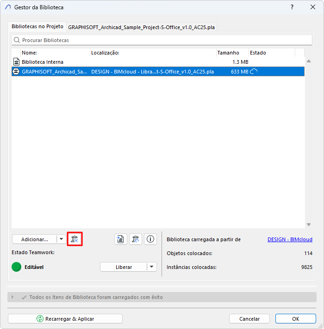Sort by the Nome column header
This screenshot has width=324, height=329.
point(55,53)
